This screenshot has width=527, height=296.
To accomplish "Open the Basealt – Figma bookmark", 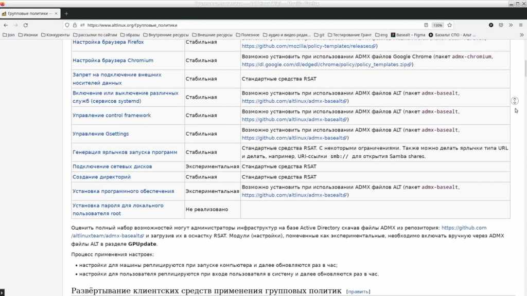I will pos(408,35).
